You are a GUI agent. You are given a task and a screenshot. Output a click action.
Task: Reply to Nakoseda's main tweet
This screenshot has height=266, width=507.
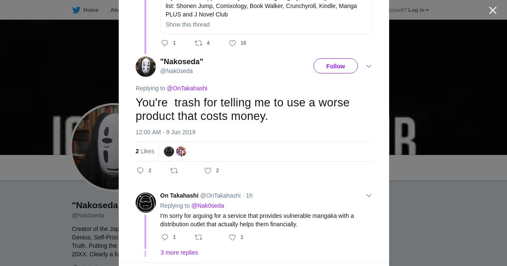coord(140,171)
